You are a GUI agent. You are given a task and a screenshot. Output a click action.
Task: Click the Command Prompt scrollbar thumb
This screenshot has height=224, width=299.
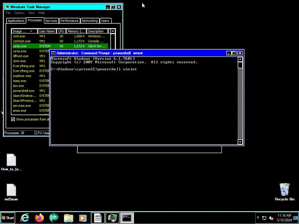click(x=240, y=65)
